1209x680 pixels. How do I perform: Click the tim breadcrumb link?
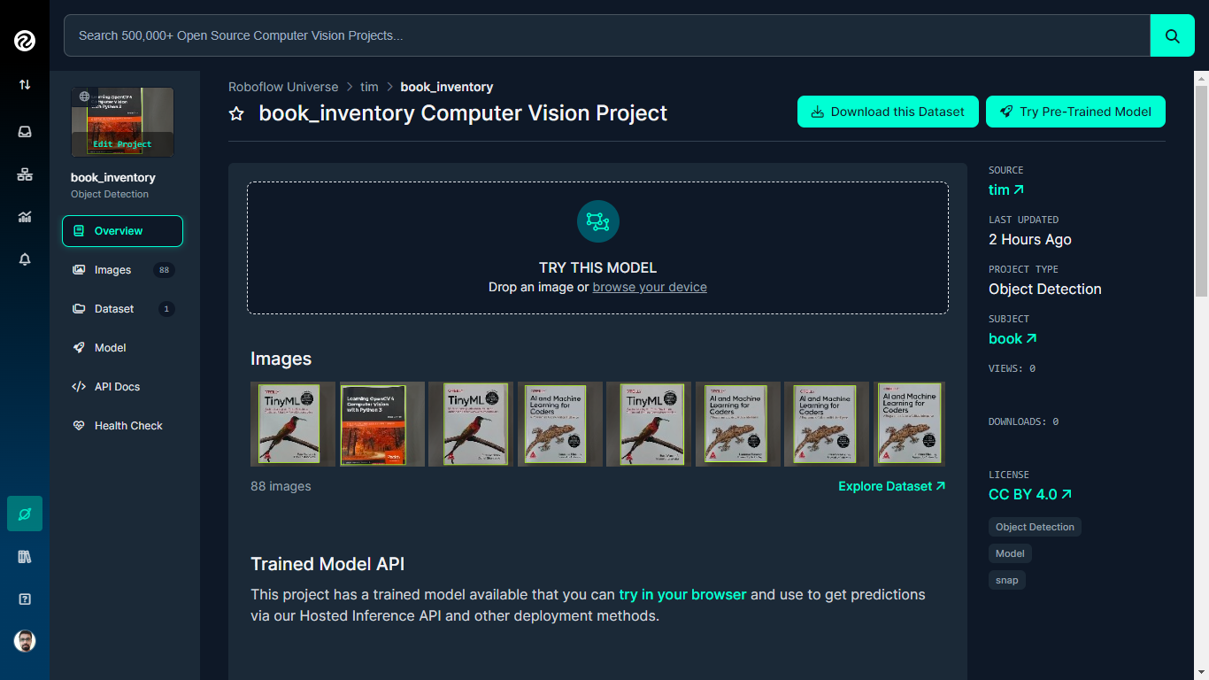coord(369,87)
